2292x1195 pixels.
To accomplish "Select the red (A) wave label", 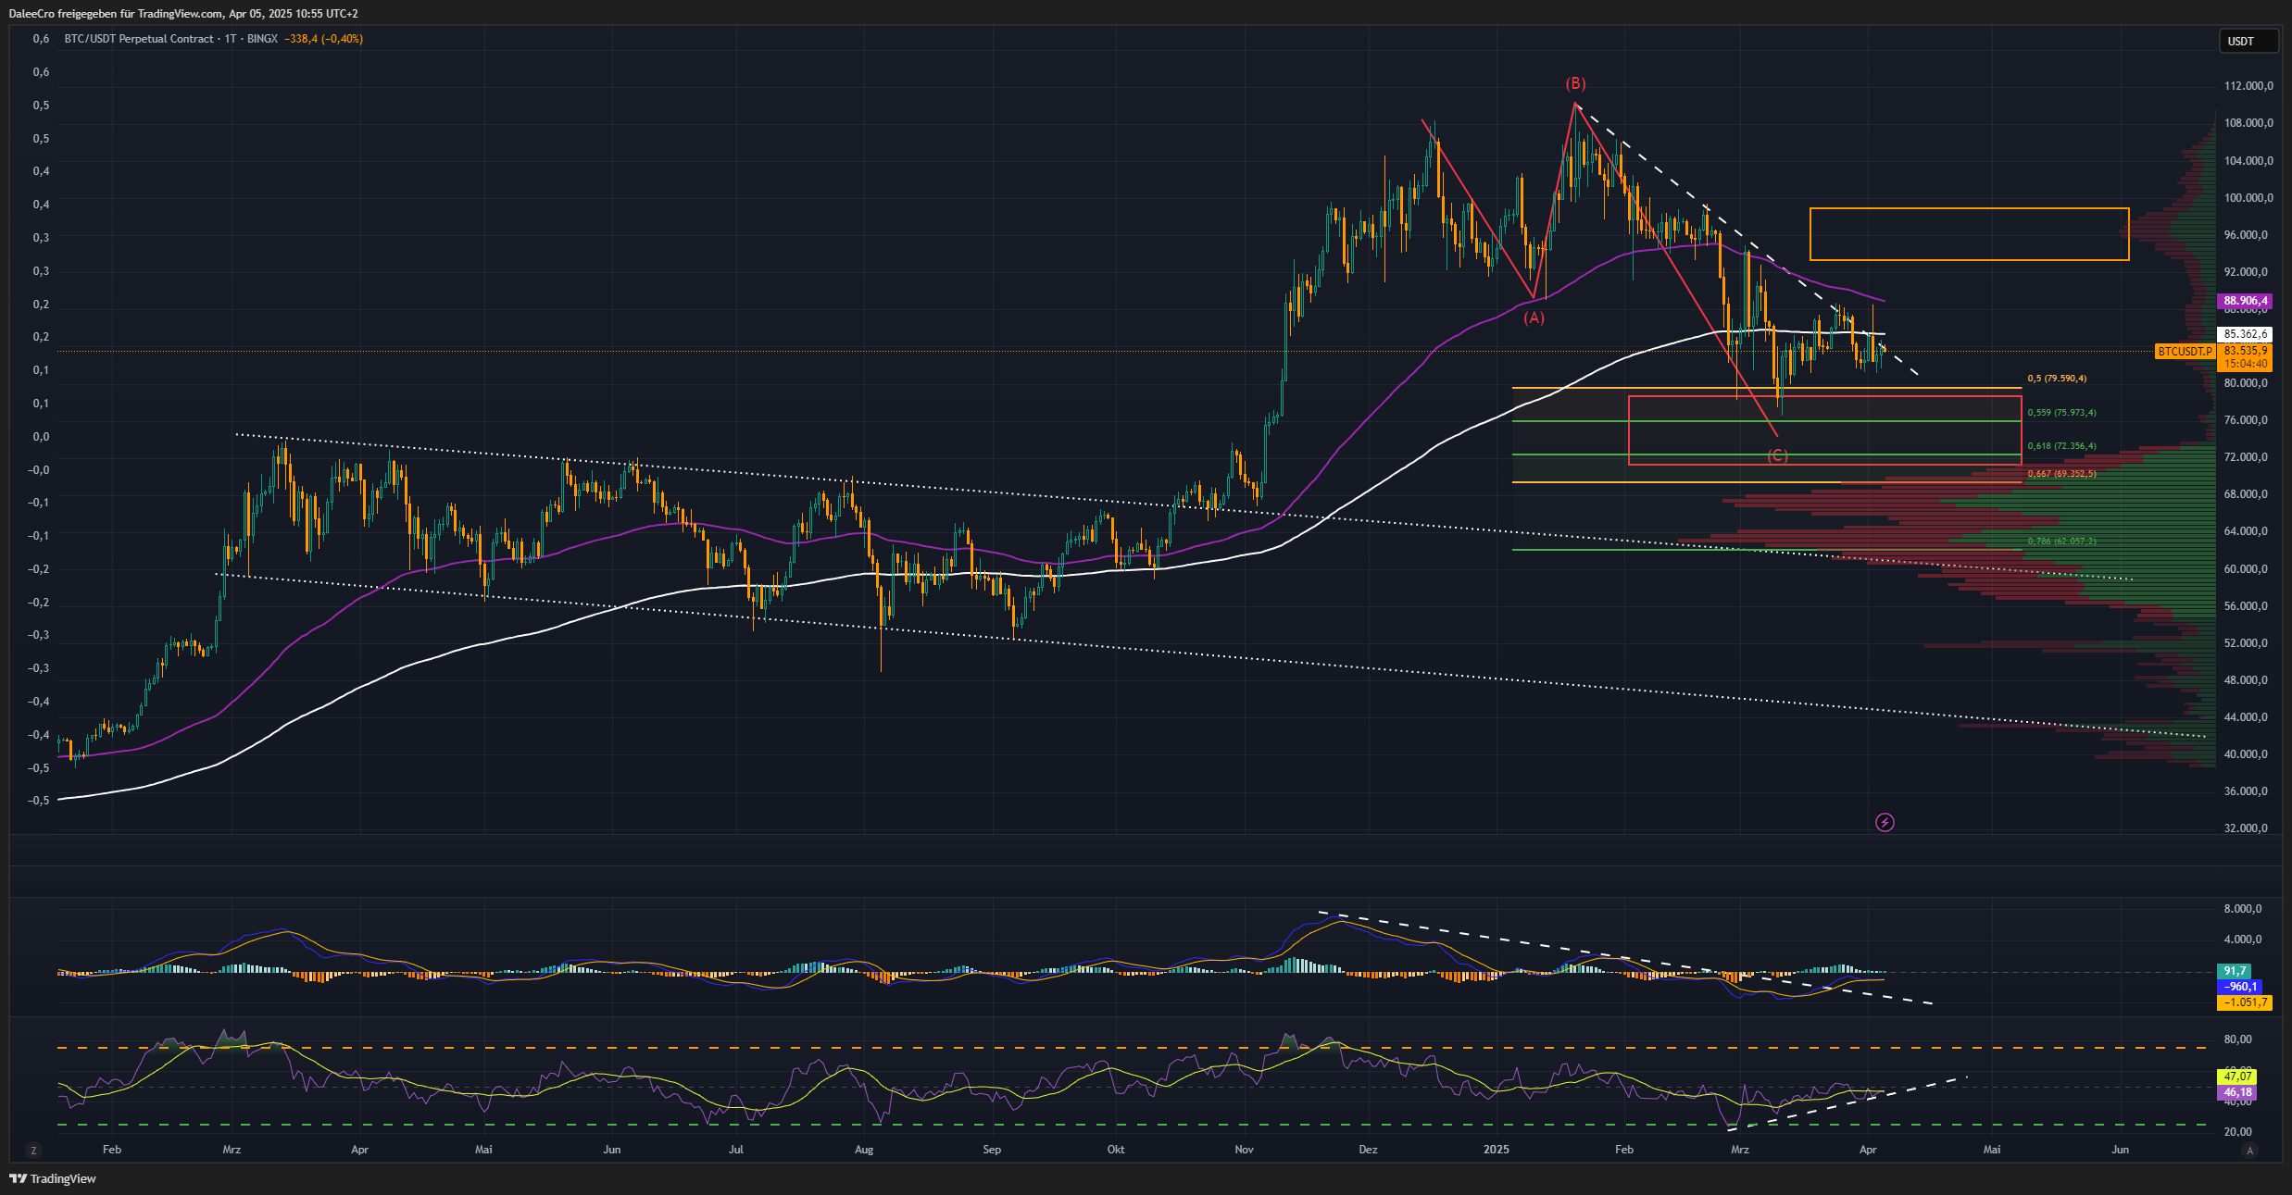I will coord(1534,318).
